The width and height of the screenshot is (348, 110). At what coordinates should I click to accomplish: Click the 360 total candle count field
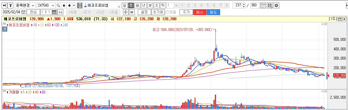255,5
